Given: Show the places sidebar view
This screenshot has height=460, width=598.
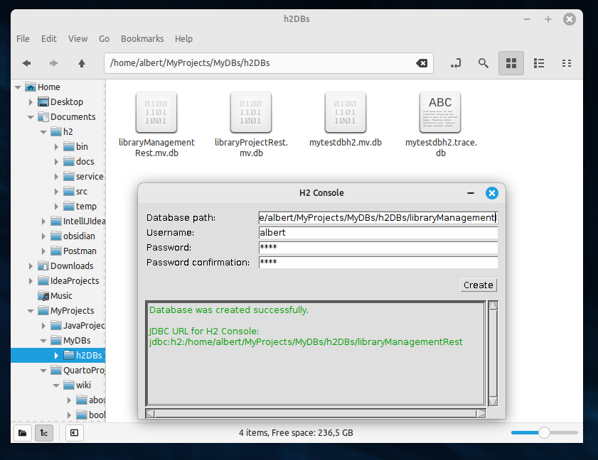Looking at the screenshot, I should coord(23,433).
